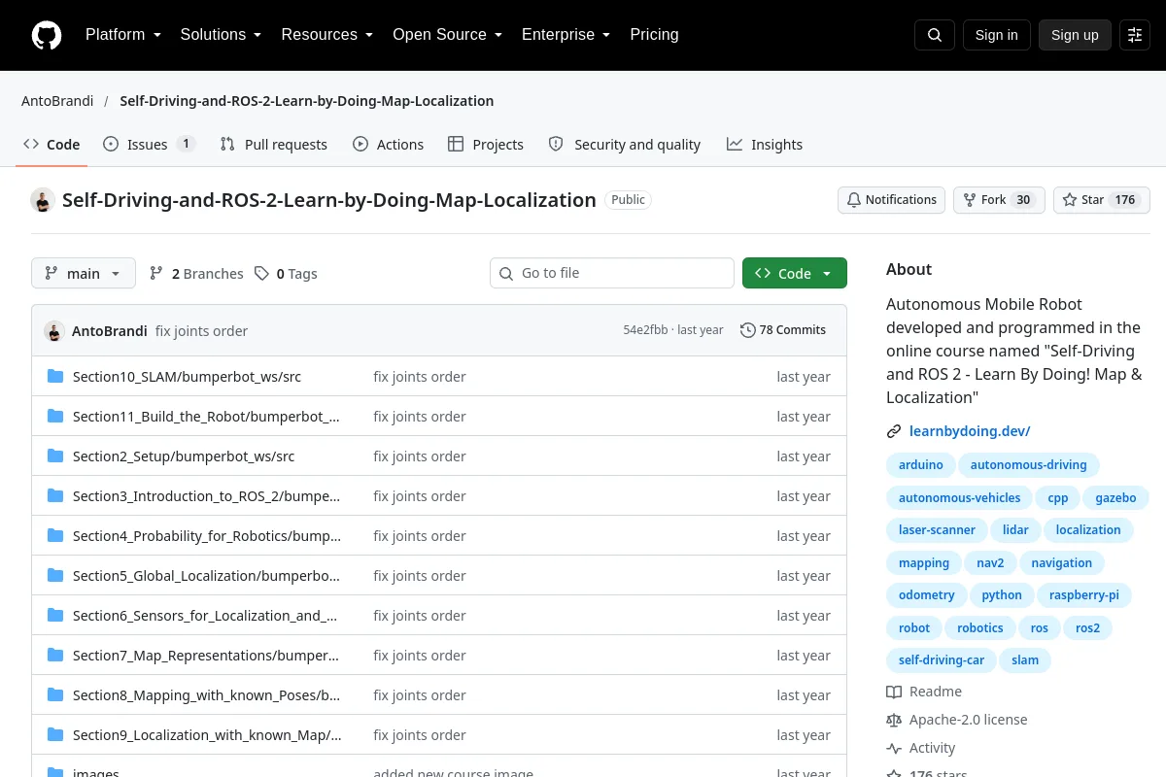Select the slam topic tag

coord(1025,660)
